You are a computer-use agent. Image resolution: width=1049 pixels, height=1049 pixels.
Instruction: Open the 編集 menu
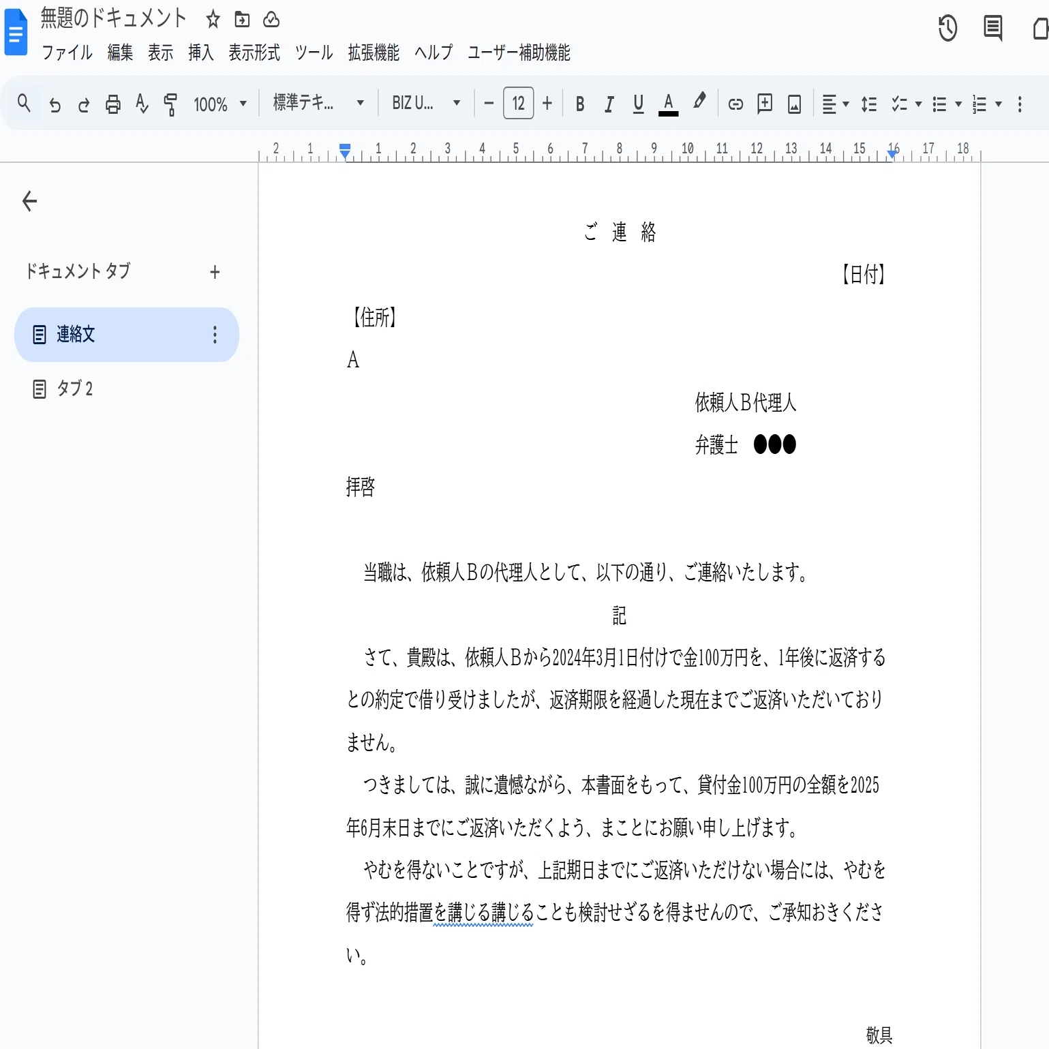coord(120,52)
